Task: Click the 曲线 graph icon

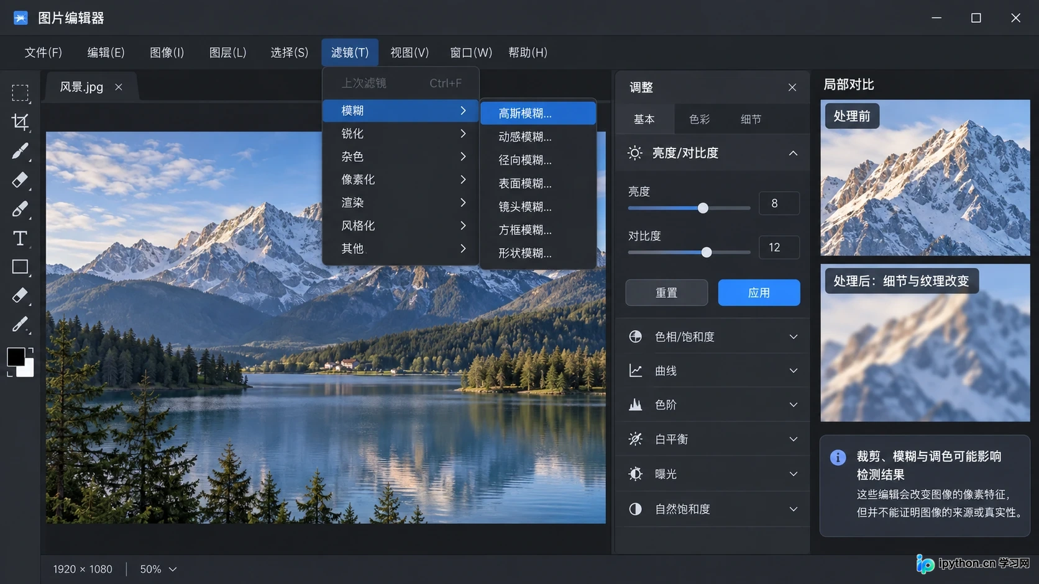Action: pos(635,371)
